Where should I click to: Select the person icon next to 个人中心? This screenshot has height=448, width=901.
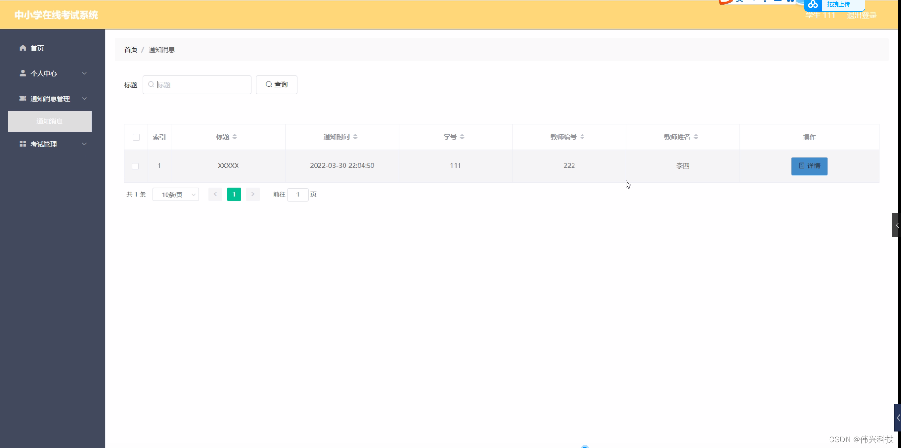pos(22,73)
